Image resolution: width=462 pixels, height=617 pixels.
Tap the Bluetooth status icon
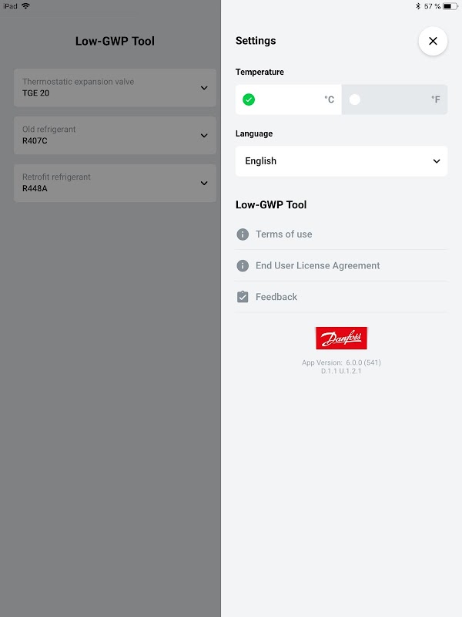point(418,6)
